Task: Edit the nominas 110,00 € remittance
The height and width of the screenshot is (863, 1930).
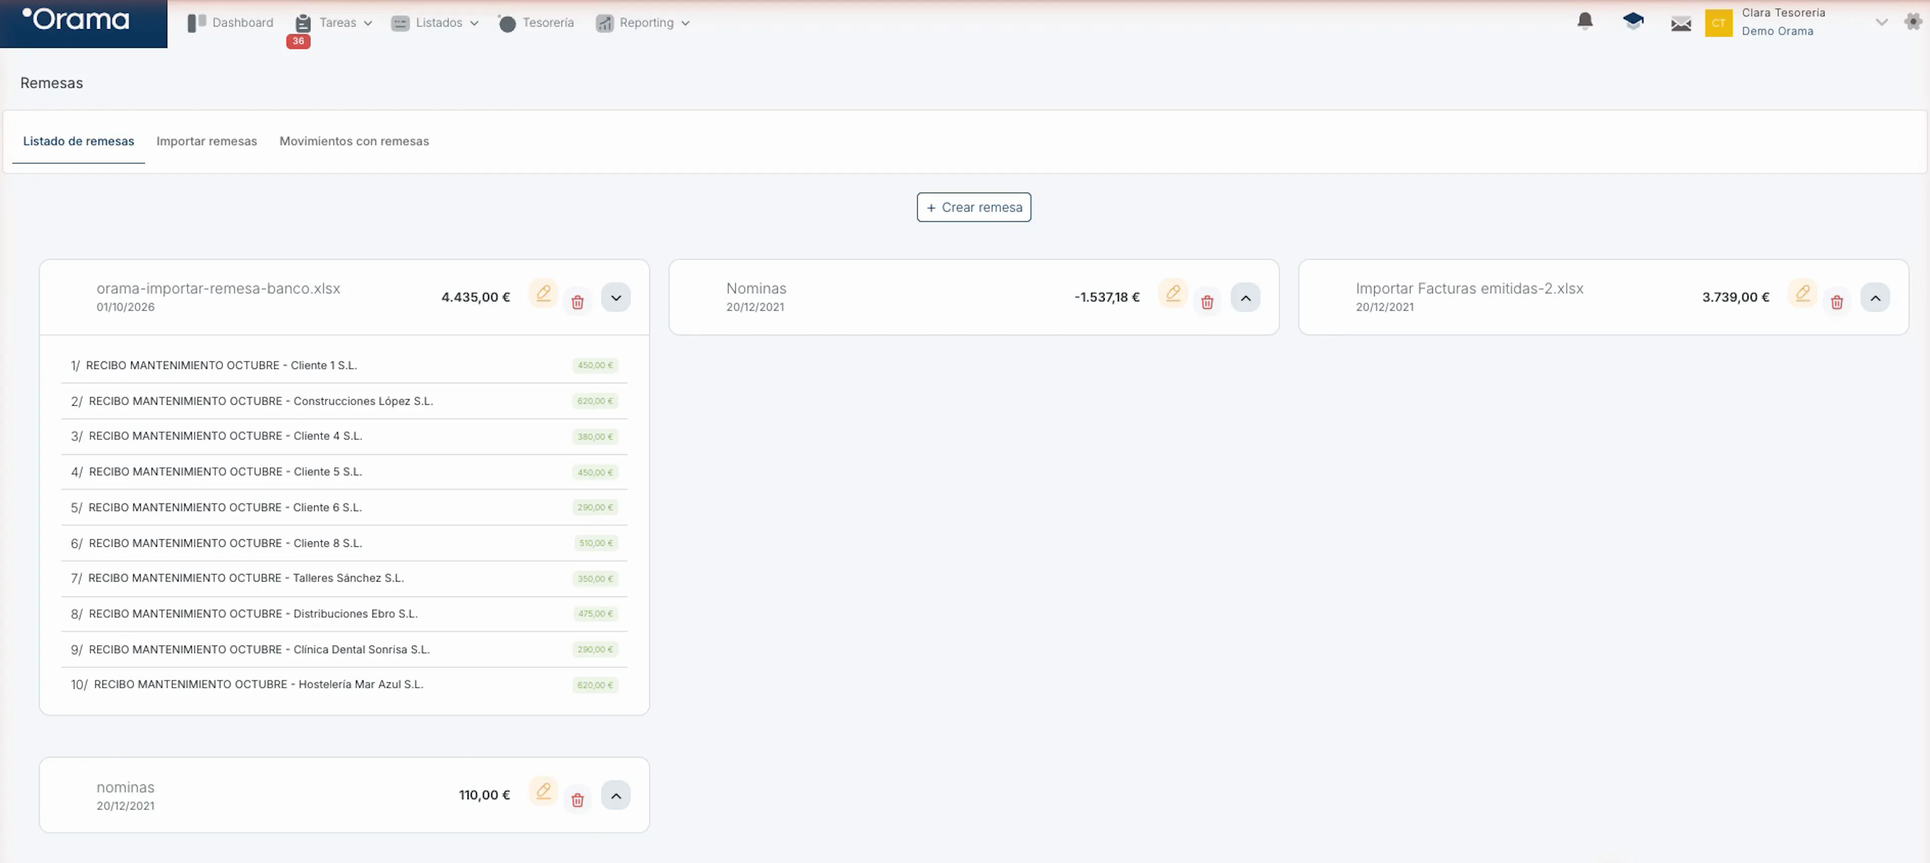Action: 543,791
